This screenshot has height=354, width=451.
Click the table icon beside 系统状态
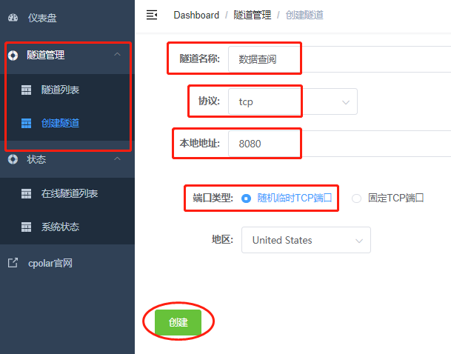click(26, 227)
